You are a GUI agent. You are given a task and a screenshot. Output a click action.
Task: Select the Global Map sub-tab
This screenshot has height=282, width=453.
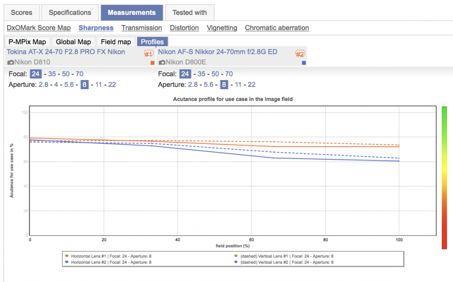point(73,42)
